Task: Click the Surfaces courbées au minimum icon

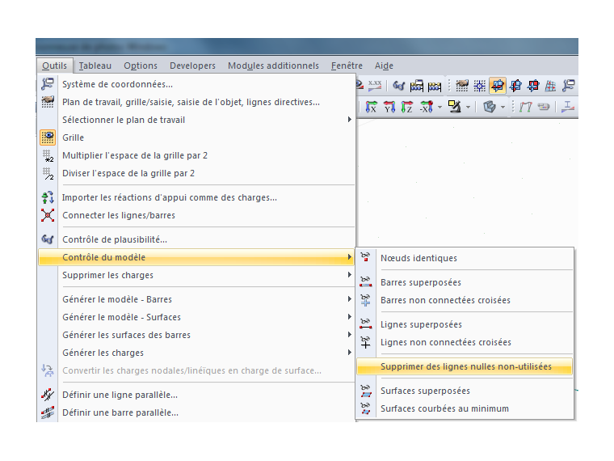Action: point(365,408)
